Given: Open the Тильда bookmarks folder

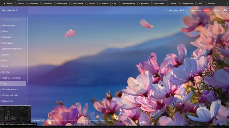Looking at the screenshot, I should pos(172,3).
